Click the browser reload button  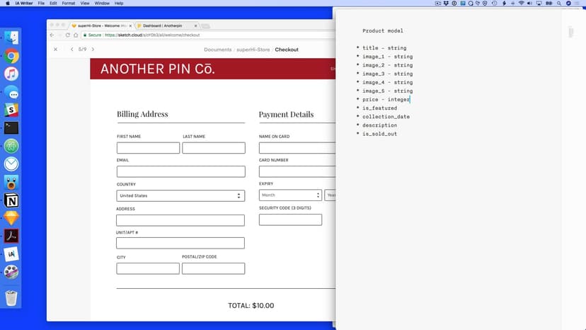(67, 35)
